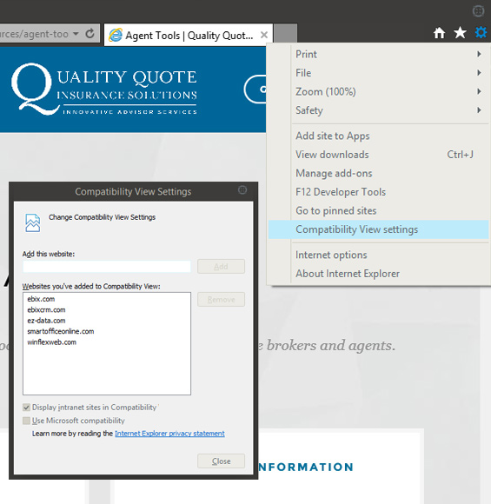
Task: Select winflexweb.com in the list
Action: 52,342
